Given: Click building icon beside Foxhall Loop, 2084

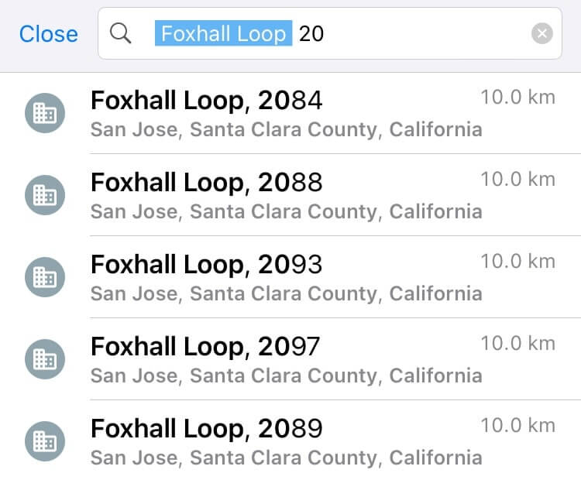Looking at the screenshot, I should (45, 113).
